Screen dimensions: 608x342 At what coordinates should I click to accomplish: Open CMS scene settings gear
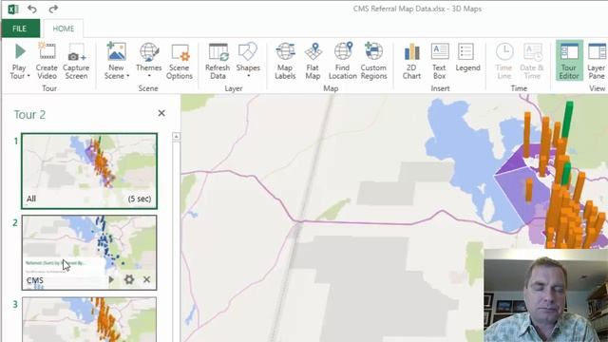click(129, 279)
